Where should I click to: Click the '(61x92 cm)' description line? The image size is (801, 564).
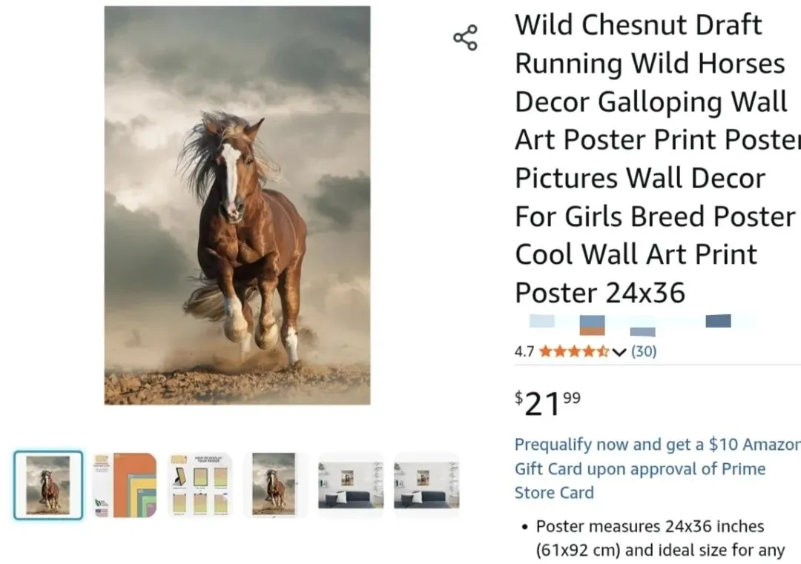tap(660, 550)
